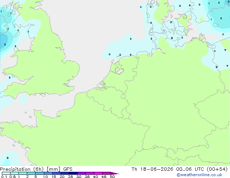
Task: Select the 40–45 mm magenta legend swatch
Action: click(98, 173)
